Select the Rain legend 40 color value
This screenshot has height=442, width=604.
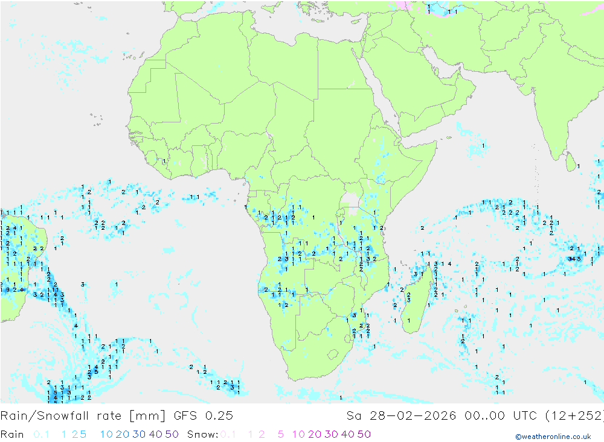(x=156, y=434)
